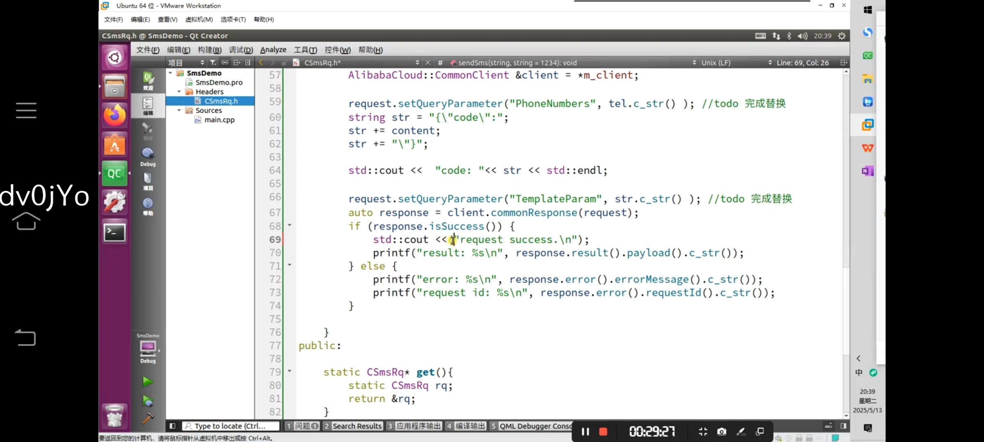Click the 编译输出 output pane button

[466, 426]
